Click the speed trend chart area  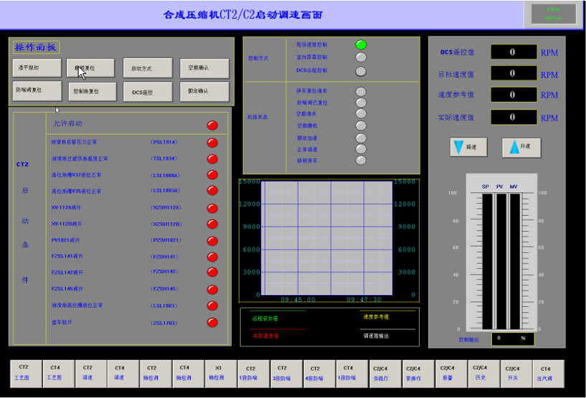coord(326,237)
